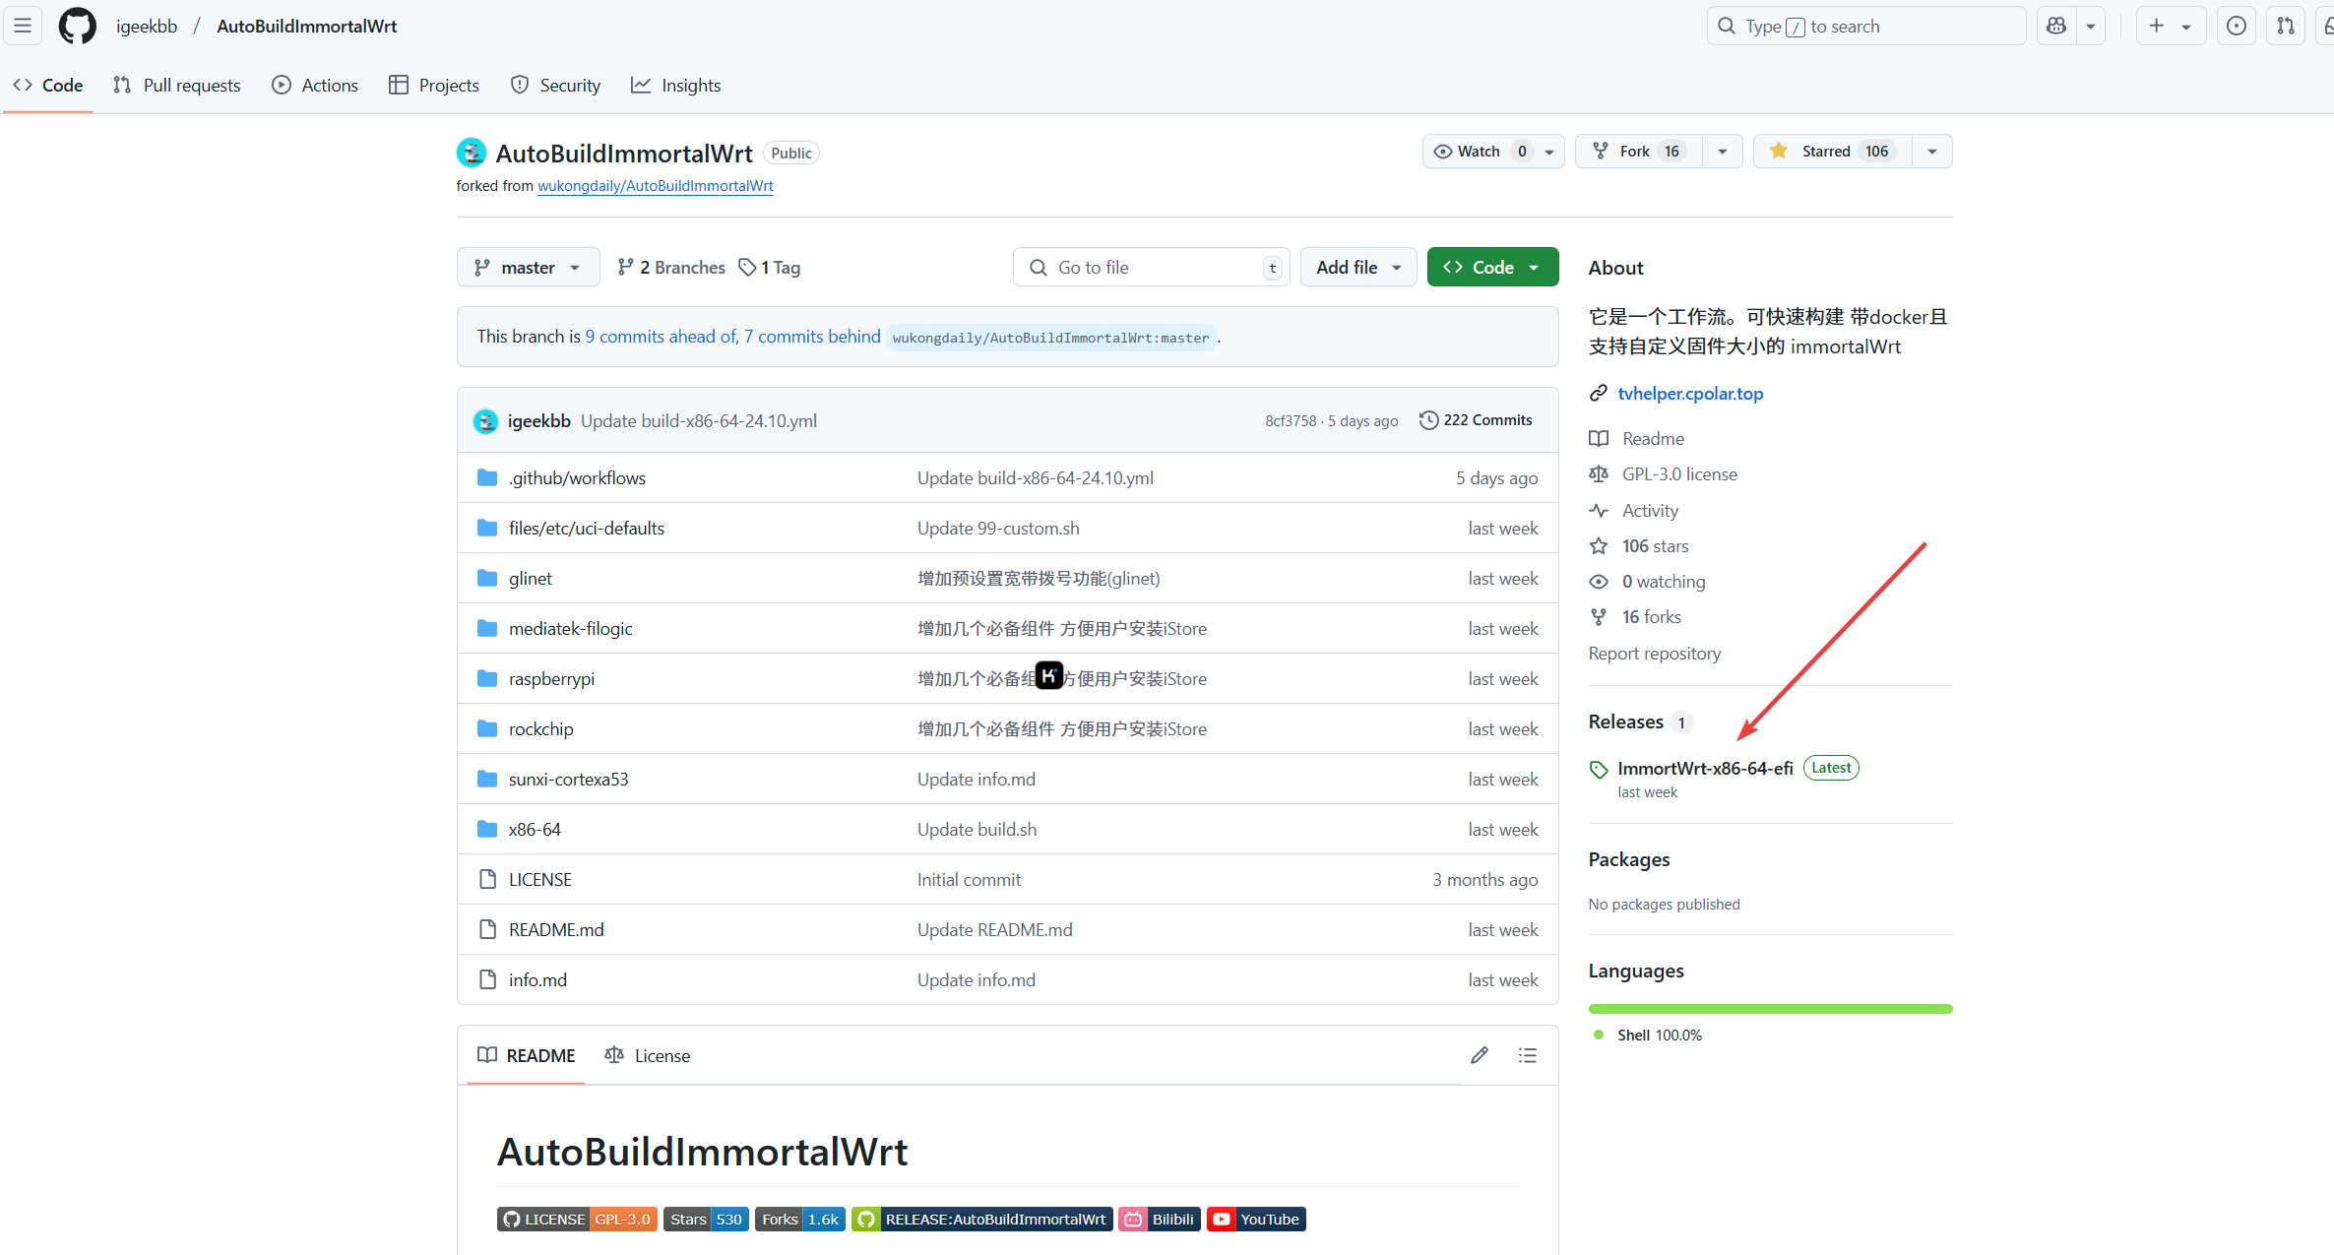Click the commit history clock icon
This screenshot has width=2334, height=1255.
point(1428,420)
